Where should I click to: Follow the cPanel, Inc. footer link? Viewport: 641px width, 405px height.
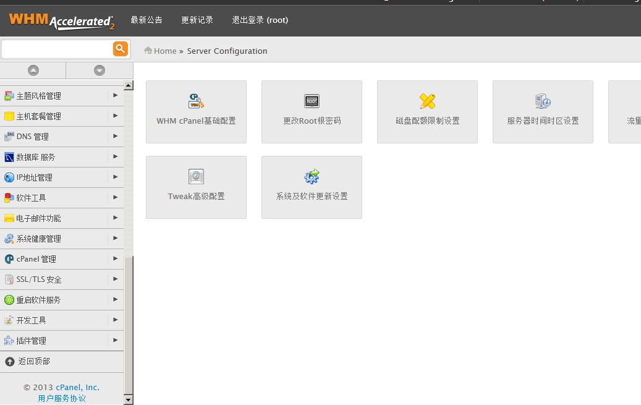point(78,388)
